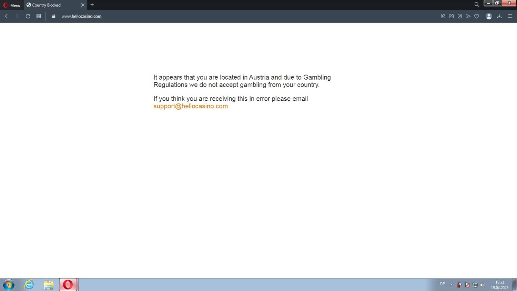The width and height of the screenshot is (517, 291).
Task: Open the Windows Start button
Action: pyautogui.click(x=9, y=284)
